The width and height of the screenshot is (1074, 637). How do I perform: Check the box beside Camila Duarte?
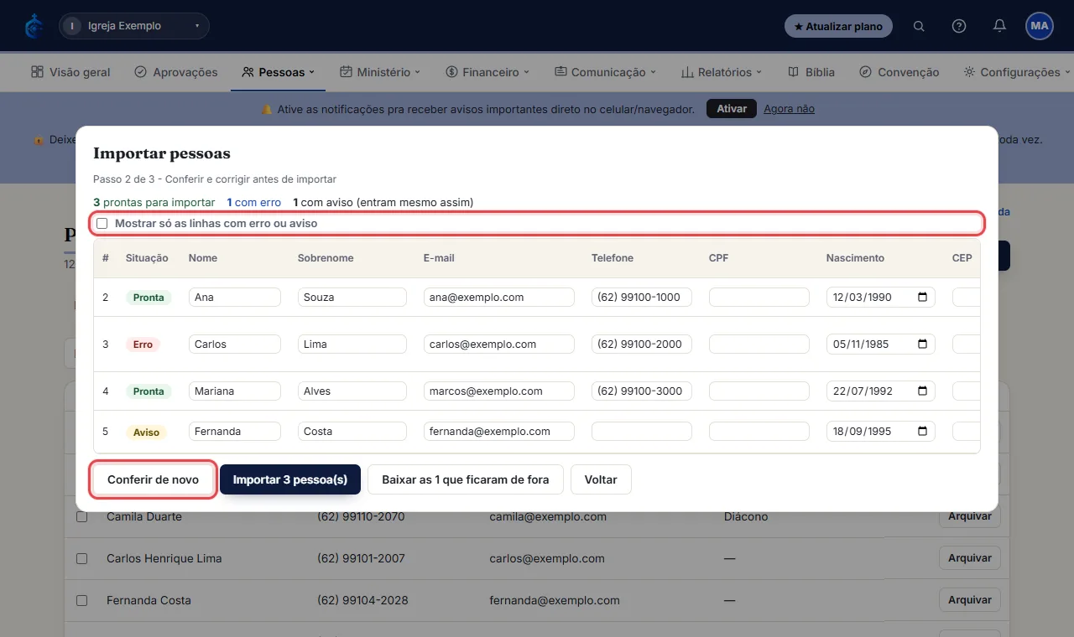point(81,517)
